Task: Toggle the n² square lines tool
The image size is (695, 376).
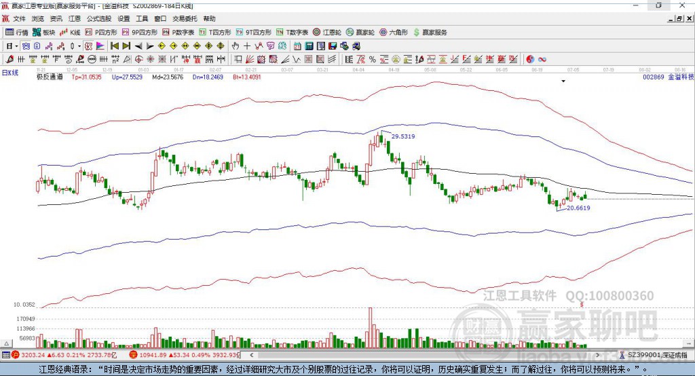Action: pyautogui.click(x=115, y=60)
